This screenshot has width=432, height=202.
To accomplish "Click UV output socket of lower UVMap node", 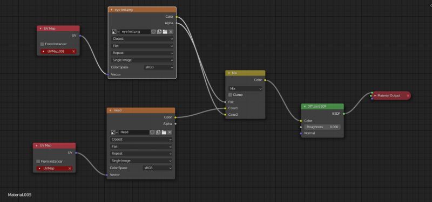I will 76,153.
